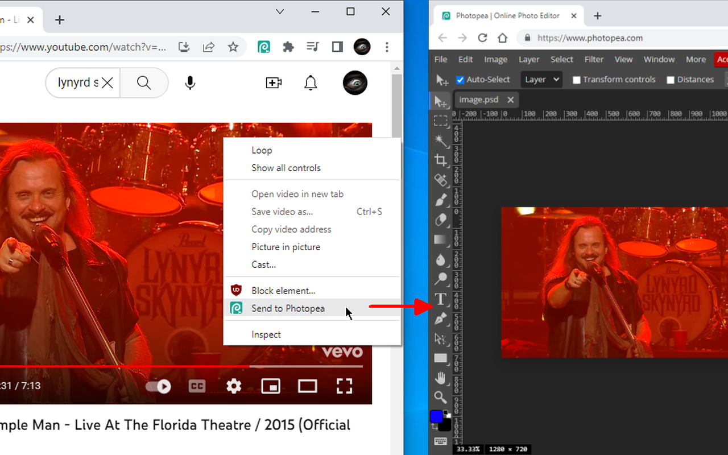Disable the Auto-Select checkbox

(460, 80)
